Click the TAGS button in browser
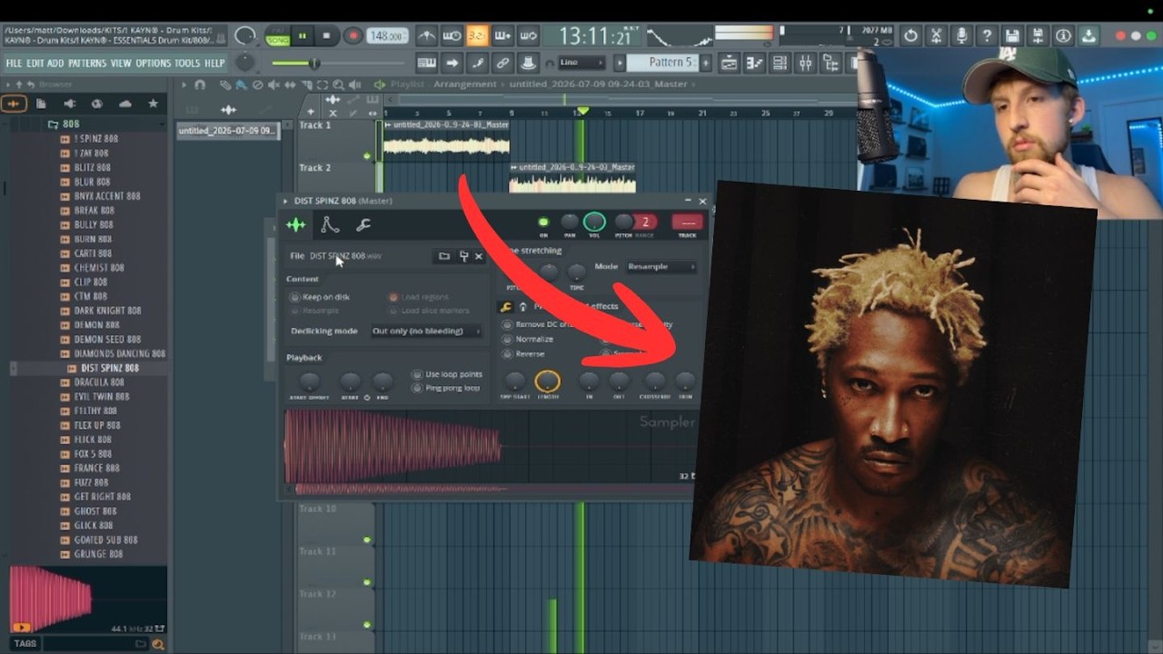Image resolution: width=1163 pixels, height=654 pixels. (25, 643)
